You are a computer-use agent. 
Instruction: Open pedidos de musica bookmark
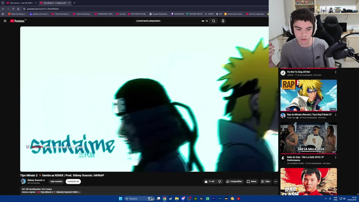(39, 14)
